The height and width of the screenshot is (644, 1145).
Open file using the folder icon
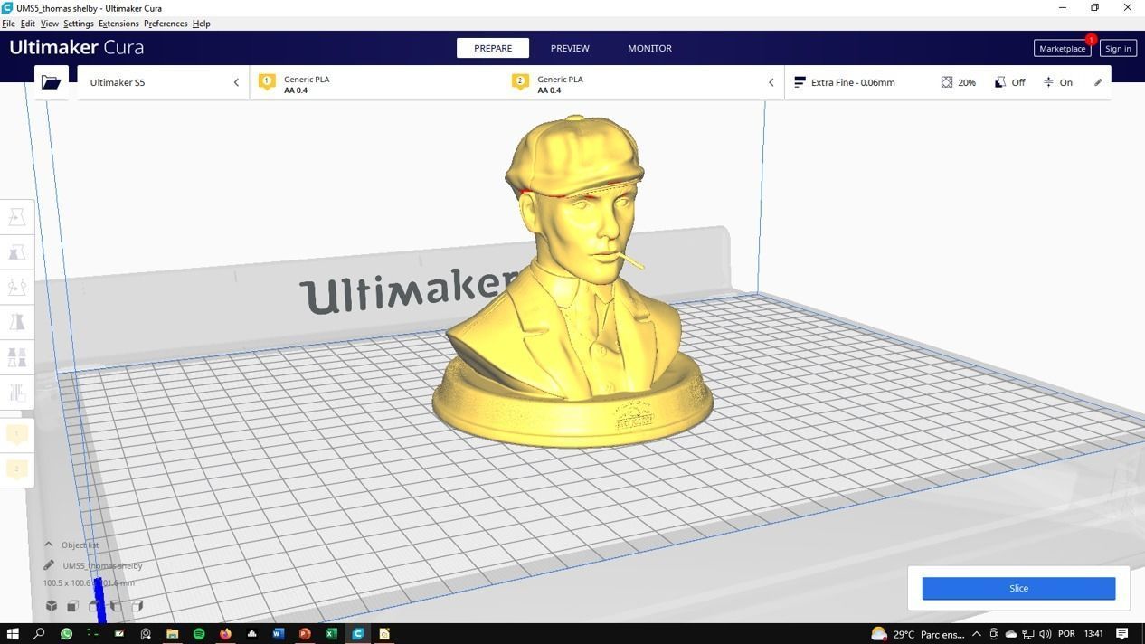click(x=52, y=82)
